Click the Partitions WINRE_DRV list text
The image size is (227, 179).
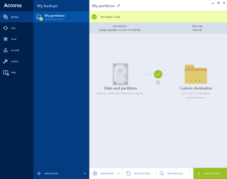click(121, 93)
